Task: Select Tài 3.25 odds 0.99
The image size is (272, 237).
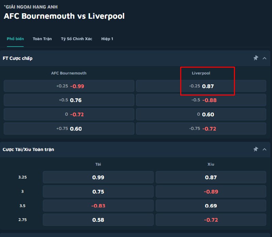Action: (x=98, y=177)
